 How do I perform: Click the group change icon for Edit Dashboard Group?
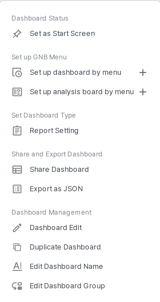point(17,286)
